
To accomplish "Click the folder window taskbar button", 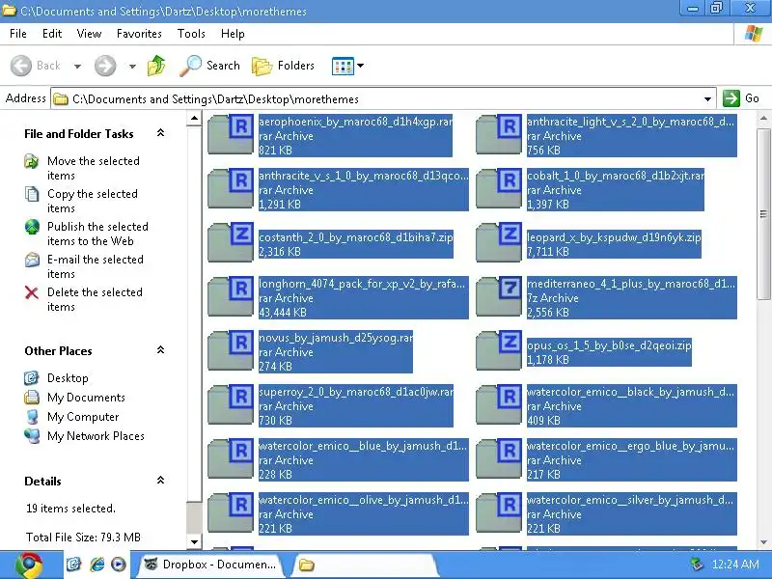I will click(x=365, y=565).
